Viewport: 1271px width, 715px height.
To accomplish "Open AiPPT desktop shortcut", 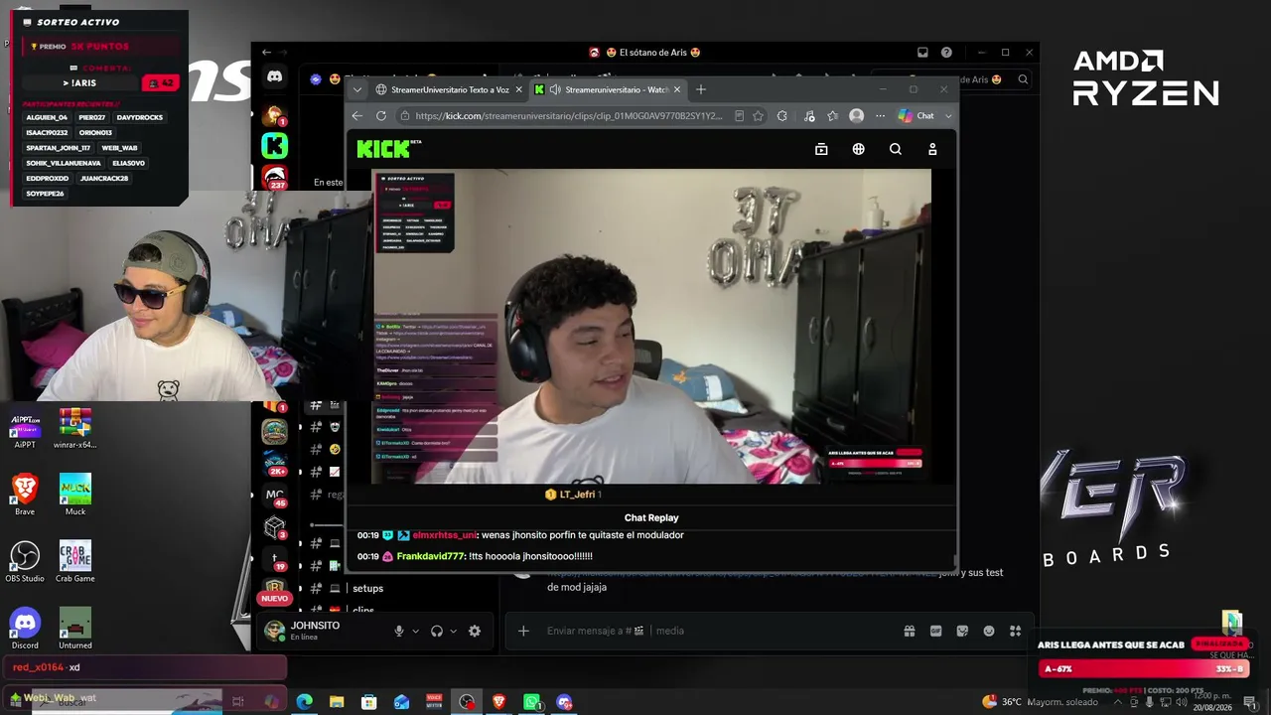I will point(25,430).
